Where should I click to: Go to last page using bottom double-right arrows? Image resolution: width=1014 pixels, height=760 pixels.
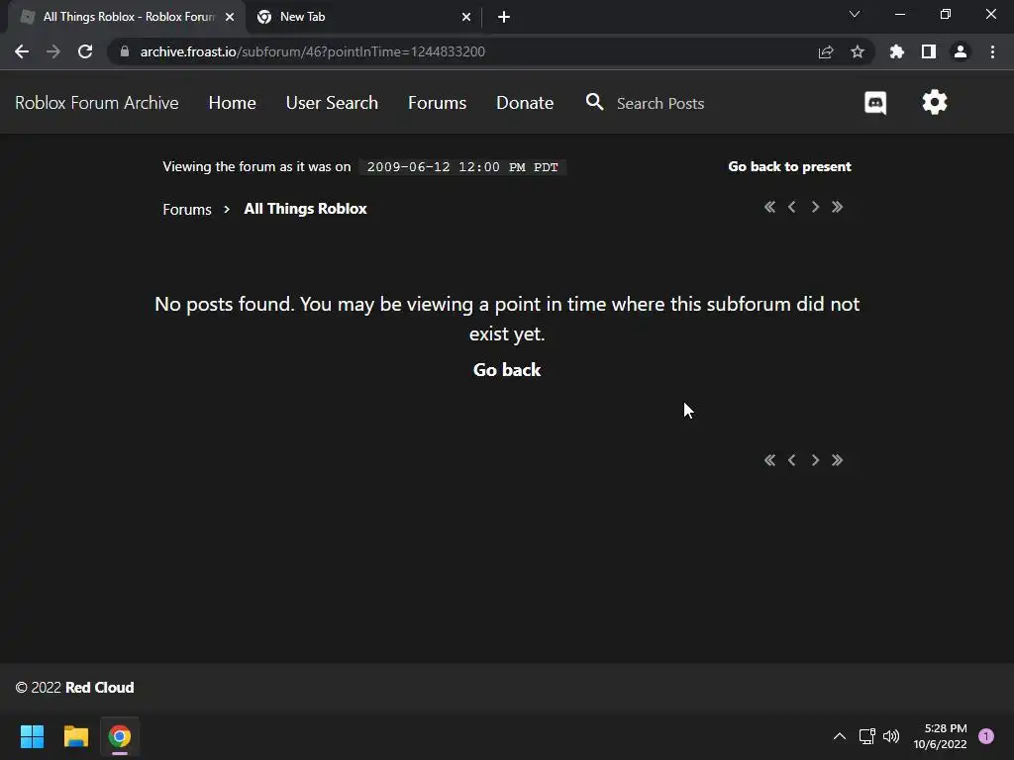838,460
